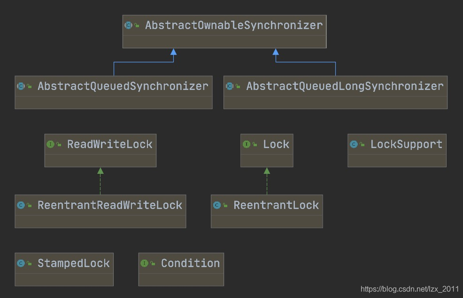The width and height of the screenshot is (463, 298).
Task: Click the LockSupport class icon
Action: pos(354,144)
